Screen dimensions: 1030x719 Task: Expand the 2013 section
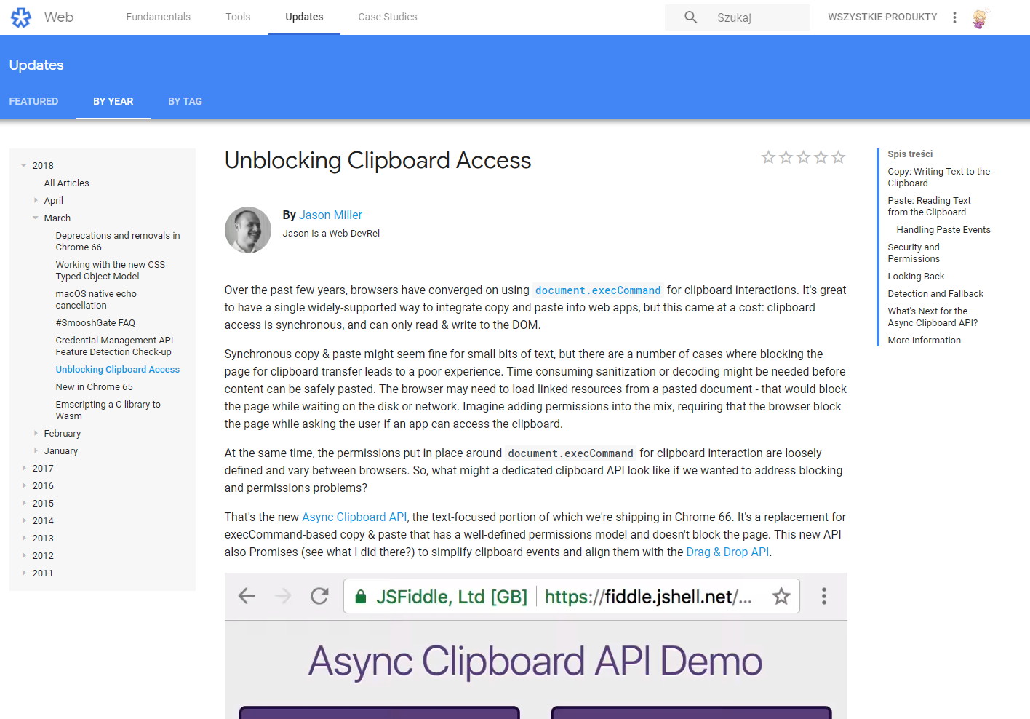(24, 538)
